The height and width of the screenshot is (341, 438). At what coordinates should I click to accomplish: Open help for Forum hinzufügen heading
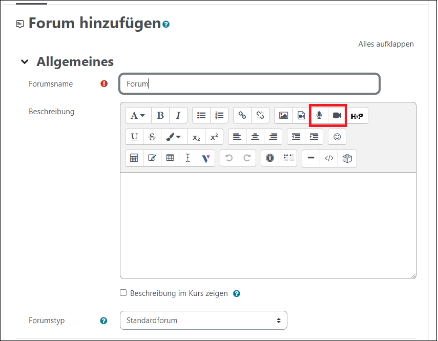coord(166,24)
